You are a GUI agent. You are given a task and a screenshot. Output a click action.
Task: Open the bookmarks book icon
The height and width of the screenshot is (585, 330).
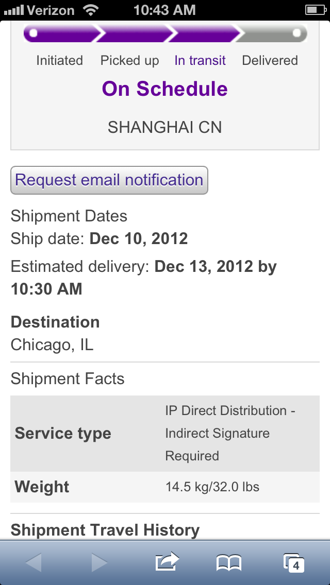(x=229, y=563)
